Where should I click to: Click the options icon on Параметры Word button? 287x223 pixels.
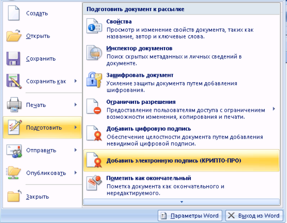pyautogui.click(x=164, y=215)
